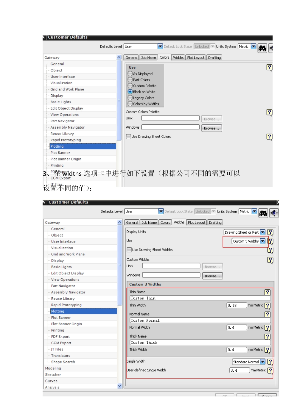283x400 pixels.
Task: Open Units System dropdown in Widths-tab dialog
Action: pyautogui.click(x=254, y=211)
